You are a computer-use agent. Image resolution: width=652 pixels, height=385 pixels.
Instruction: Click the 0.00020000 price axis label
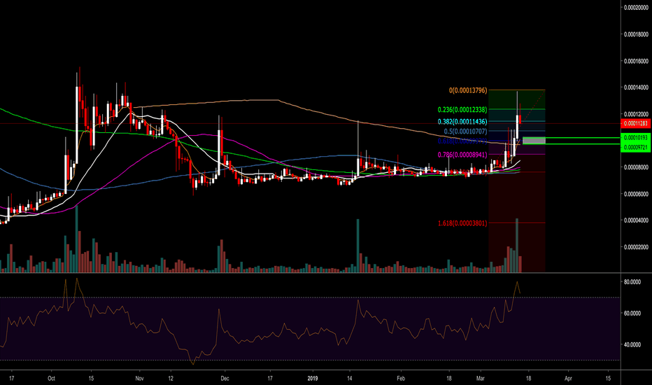[636, 8]
